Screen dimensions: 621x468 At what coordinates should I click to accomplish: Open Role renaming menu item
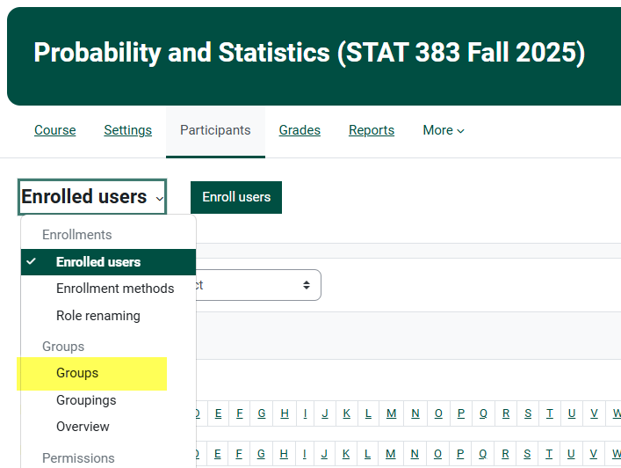click(97, 316)
